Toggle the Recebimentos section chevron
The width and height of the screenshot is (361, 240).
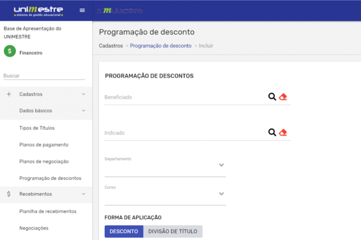[84, 194]
